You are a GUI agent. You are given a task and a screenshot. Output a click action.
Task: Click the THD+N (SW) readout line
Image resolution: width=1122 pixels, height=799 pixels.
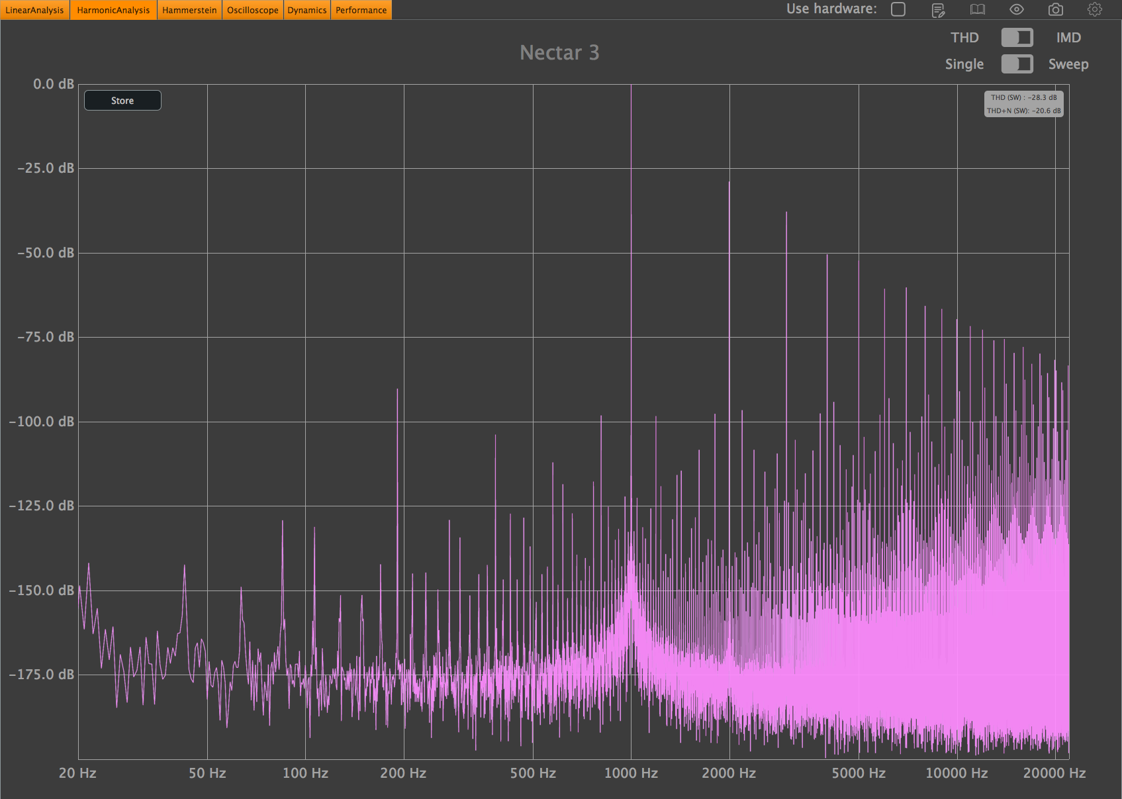pos(1024,111)
